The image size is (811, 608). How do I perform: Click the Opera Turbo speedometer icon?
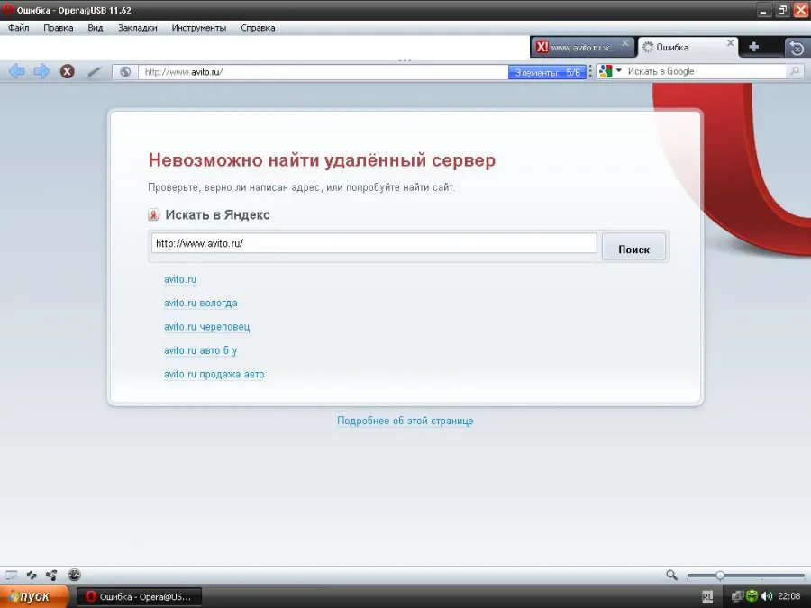75,575
